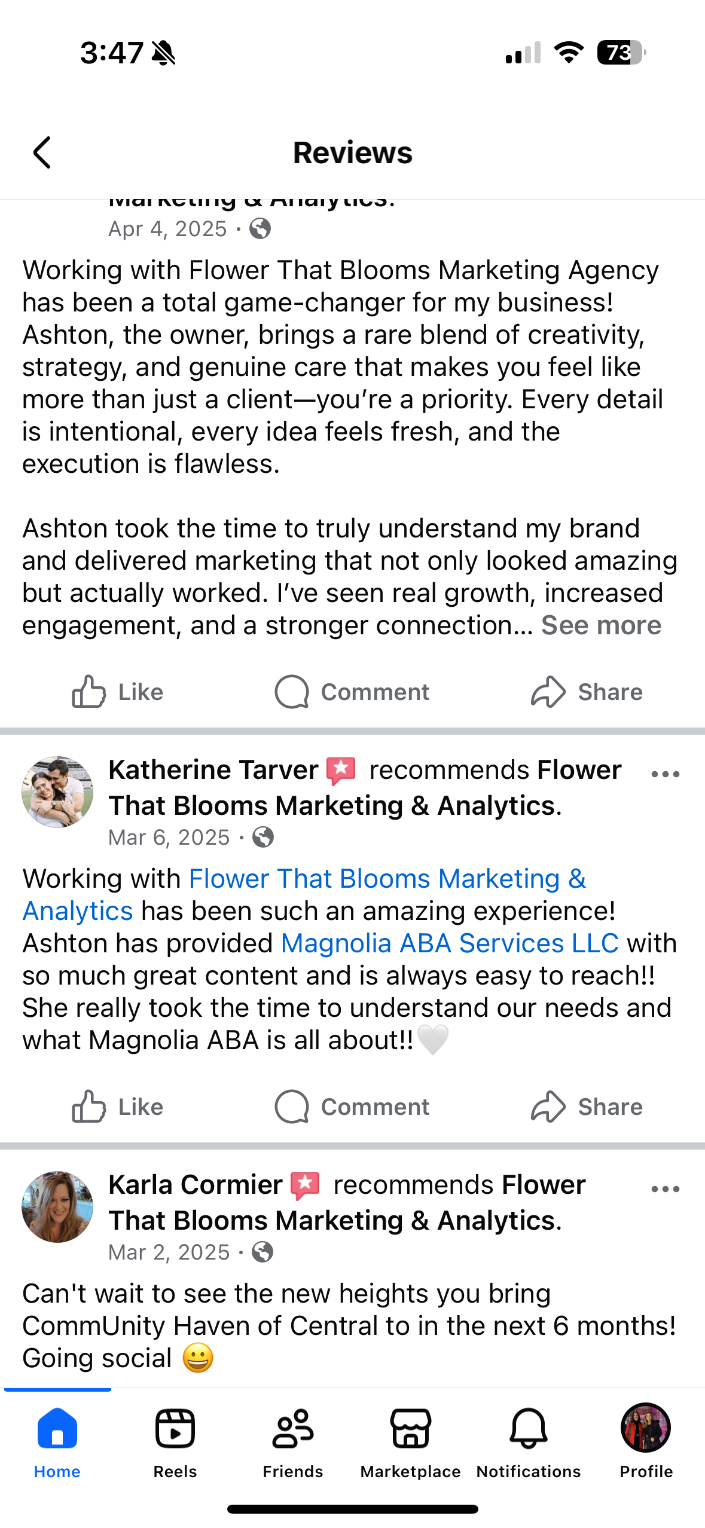Comment on Katherine Tarver's review
This screenshot has width=705, height=1528.
(352, 1107)
